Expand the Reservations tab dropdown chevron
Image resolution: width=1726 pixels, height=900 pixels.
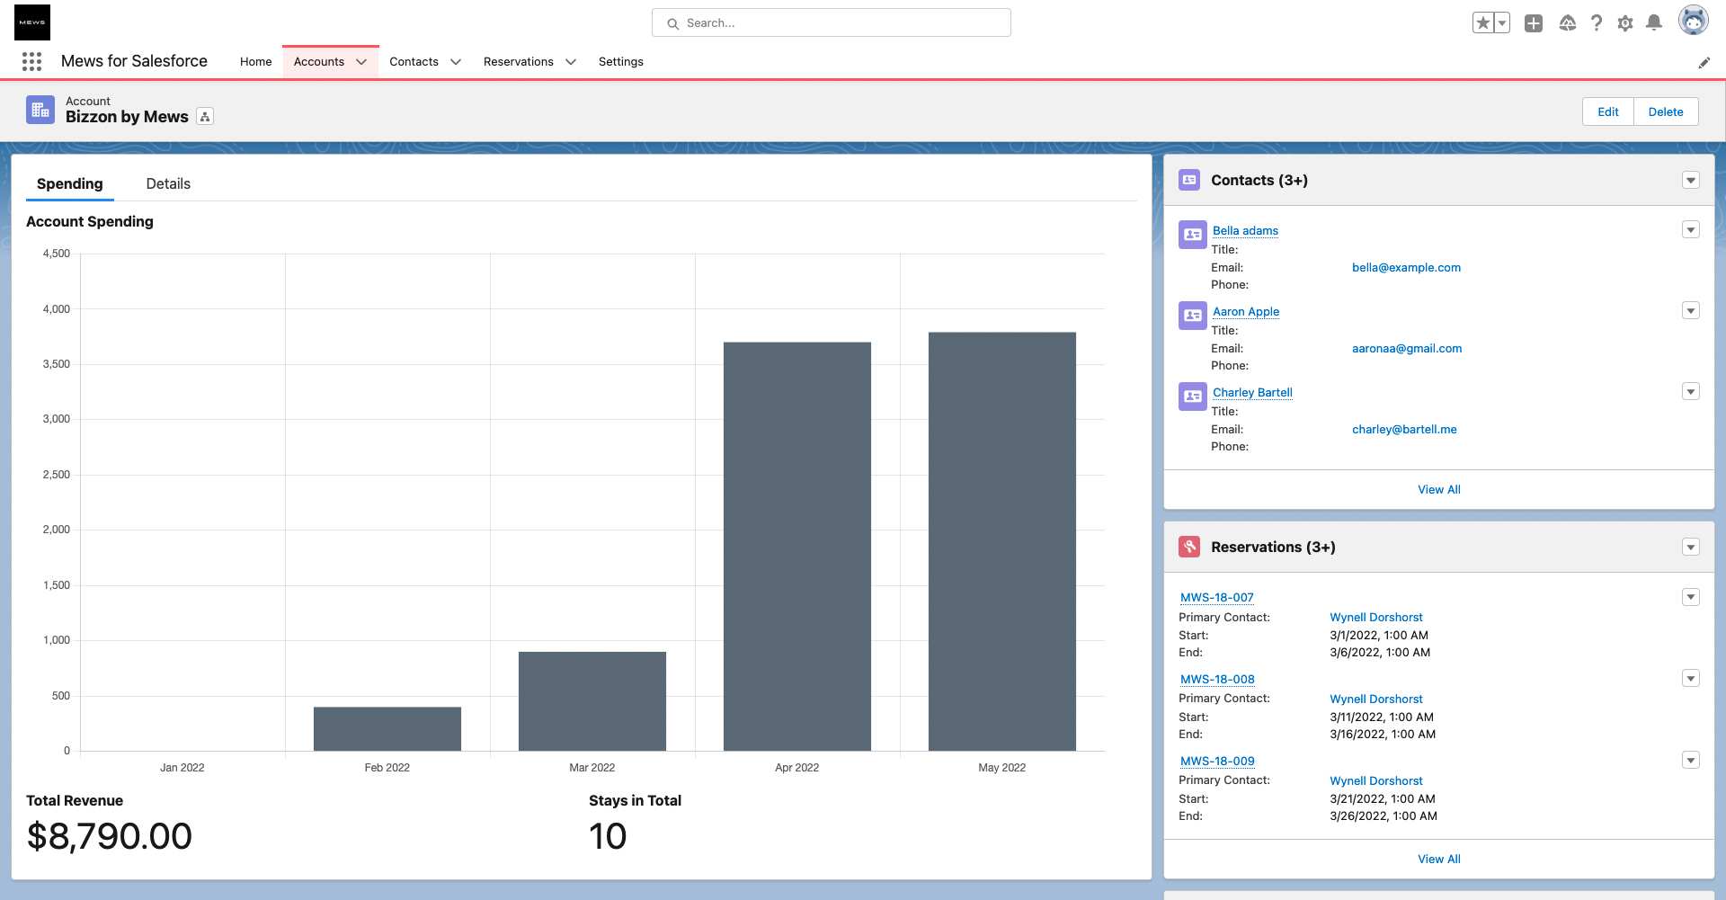tap(571, 62)
